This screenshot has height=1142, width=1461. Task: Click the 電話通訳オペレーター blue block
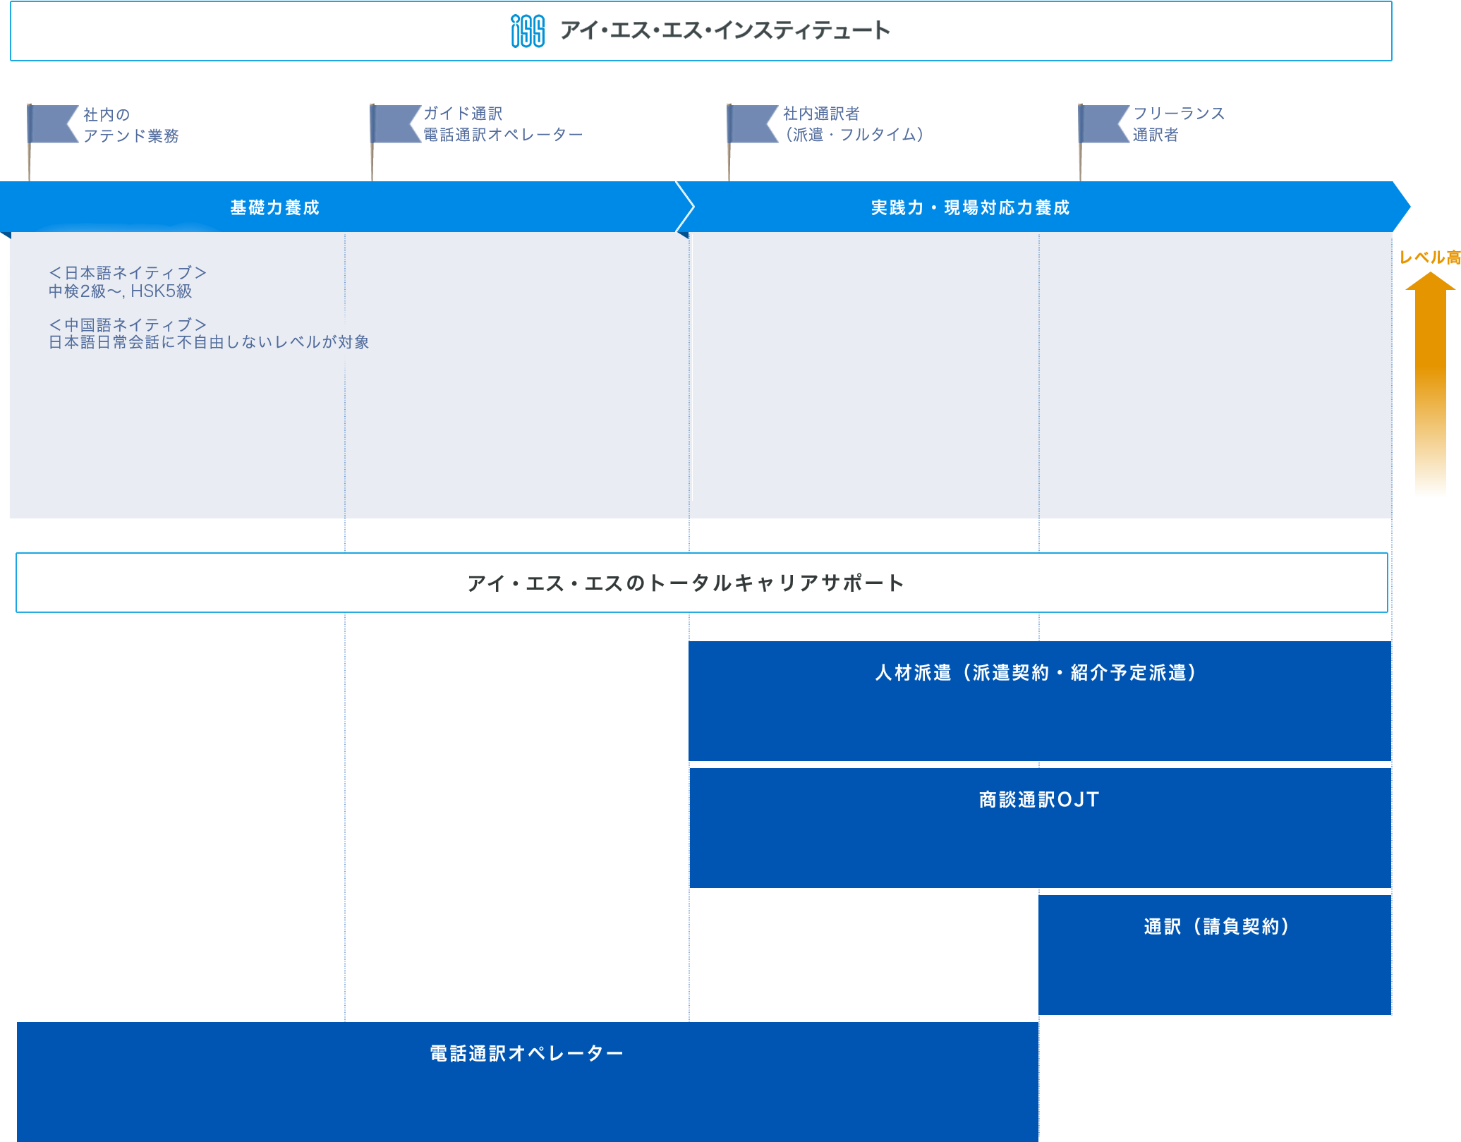coord(528,1082)
